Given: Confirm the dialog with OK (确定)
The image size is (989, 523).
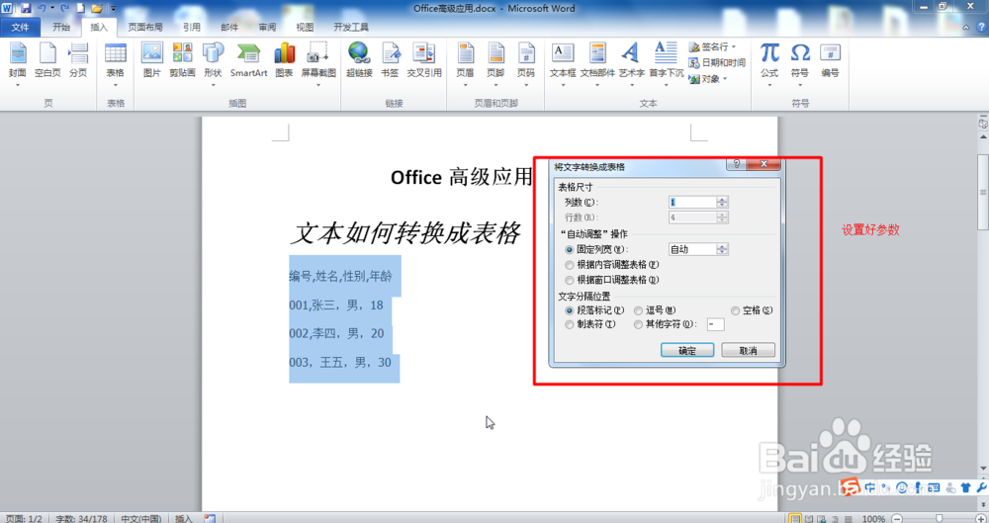Looking at the screenshot, I should 687,351.
